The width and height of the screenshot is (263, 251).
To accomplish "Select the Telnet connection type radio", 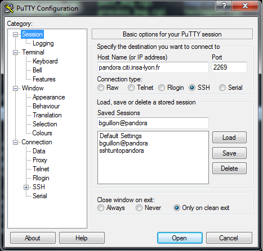I will click(131, 88).
